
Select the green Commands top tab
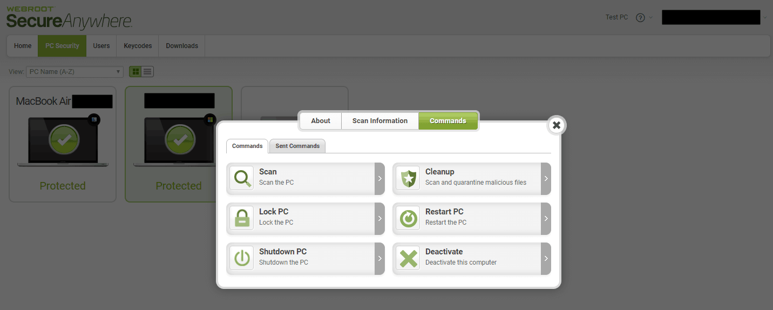(448, 121)
